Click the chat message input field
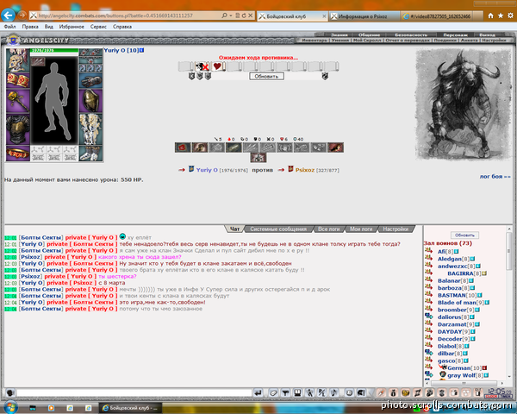517x414 pixels. click(x=134, y=392)
